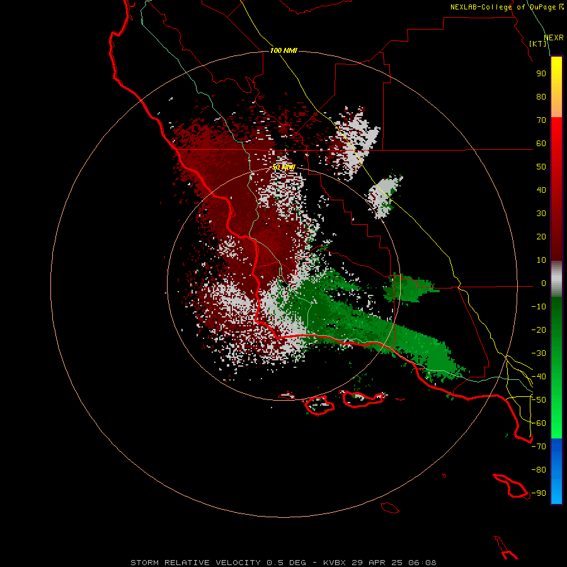Click the positive 60 velocity scale label
Screen dimensions: 567x567
pyautogui.click(x=541, y=144)
